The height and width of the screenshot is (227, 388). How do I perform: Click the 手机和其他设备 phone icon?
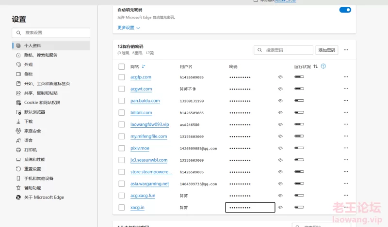[x=18, y=178]
